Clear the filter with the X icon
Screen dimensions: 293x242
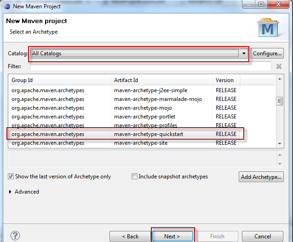[x=279, y=66]
